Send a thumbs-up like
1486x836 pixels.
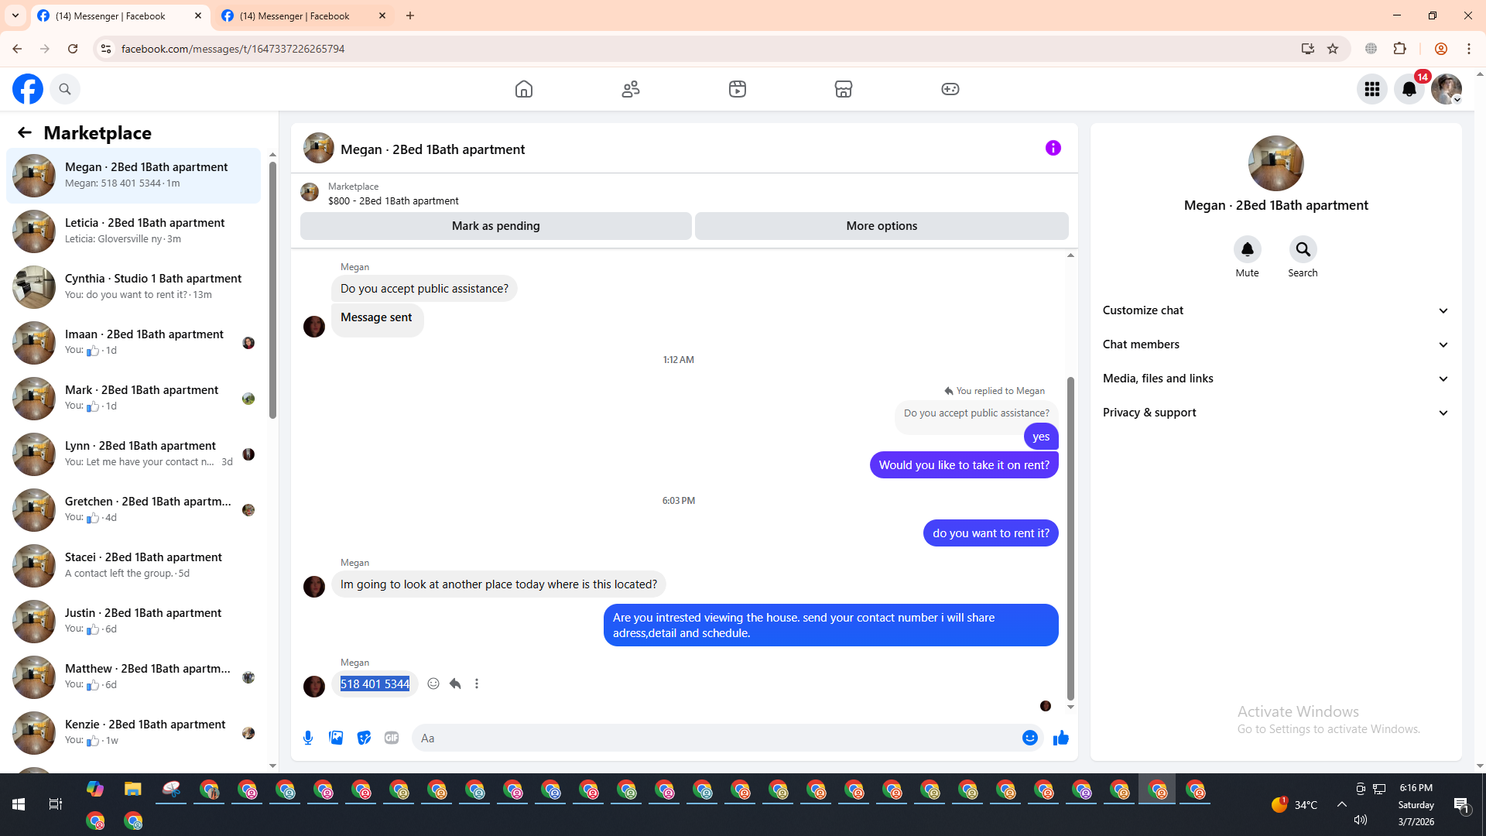pos(1061,738)
